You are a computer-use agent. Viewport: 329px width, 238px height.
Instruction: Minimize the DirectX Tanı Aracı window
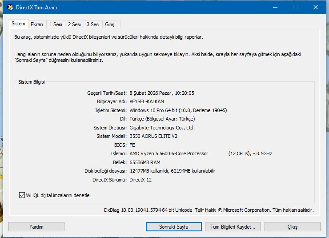(x=275, y=8)
